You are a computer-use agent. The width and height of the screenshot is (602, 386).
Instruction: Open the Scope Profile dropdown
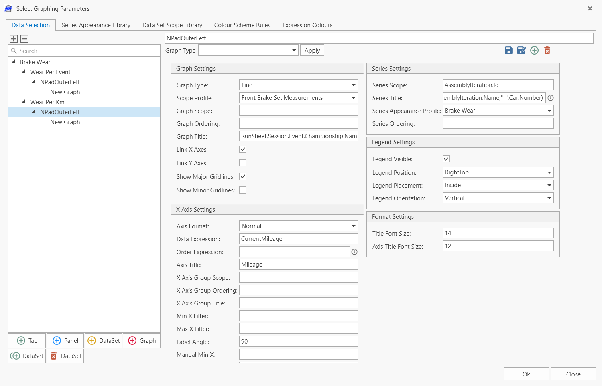(x=353, y=98)
